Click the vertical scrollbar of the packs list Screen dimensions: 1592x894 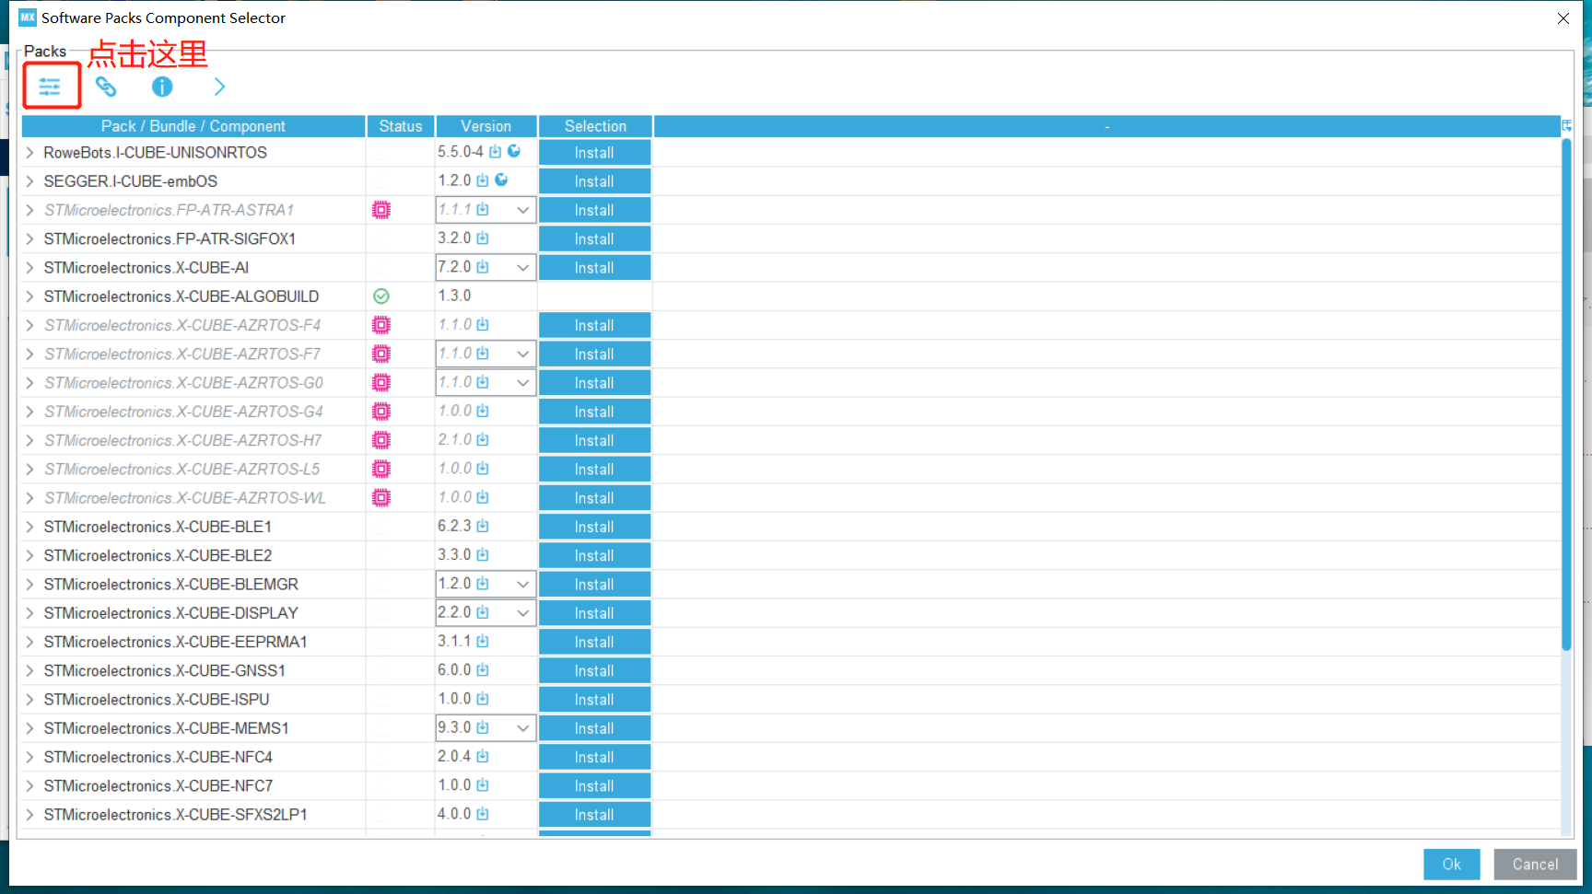pos(1566,394)
